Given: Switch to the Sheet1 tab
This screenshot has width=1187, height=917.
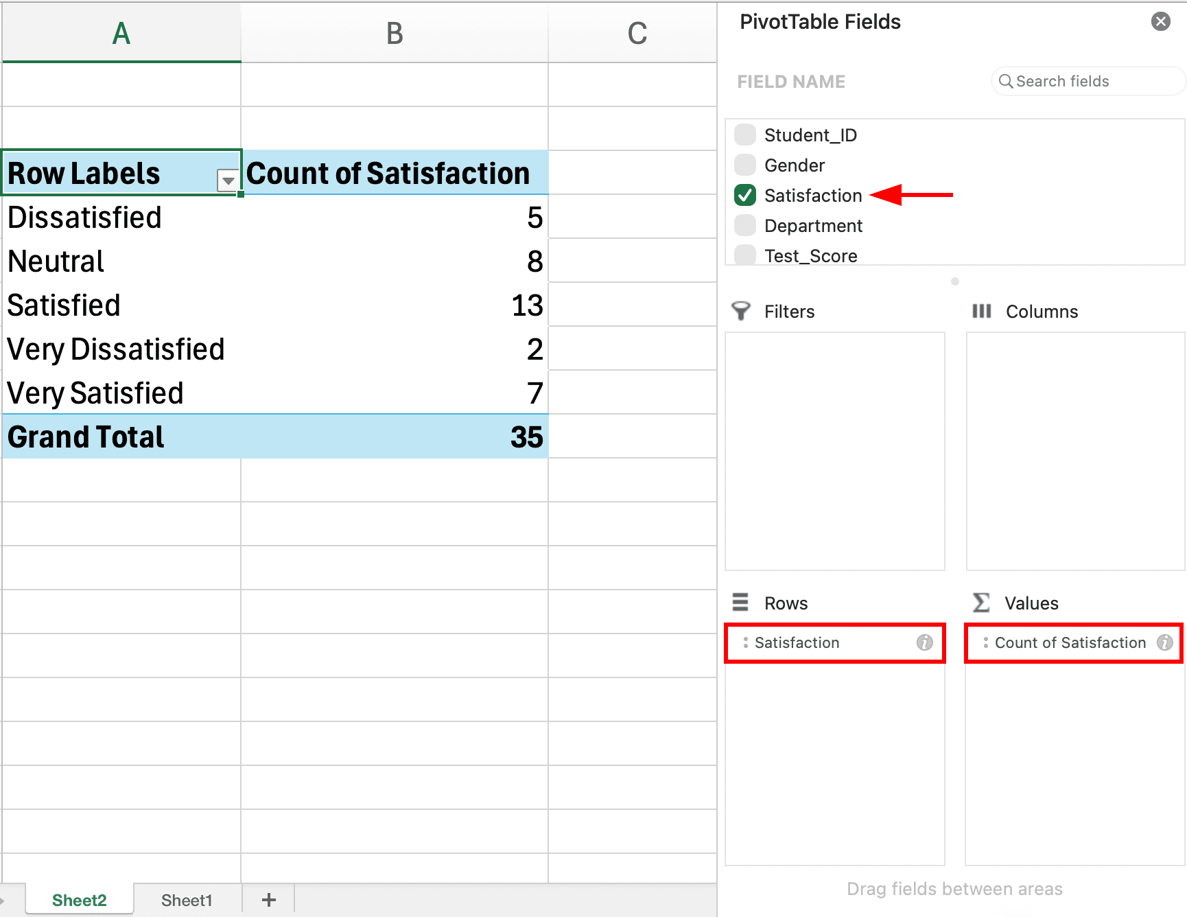Looking at the screenshot, I should (187, 900).
